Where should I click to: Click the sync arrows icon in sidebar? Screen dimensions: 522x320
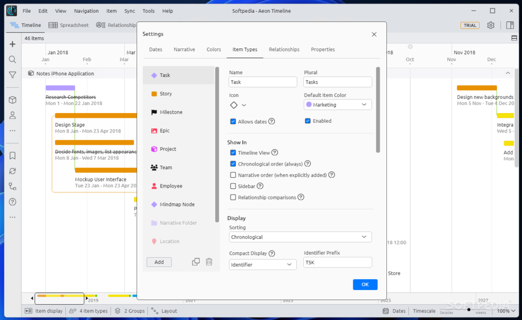click(13, 171)
